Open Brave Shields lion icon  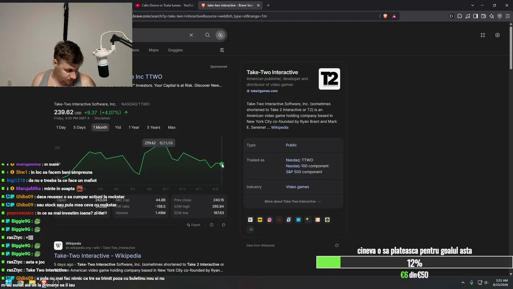coord(385,16)
